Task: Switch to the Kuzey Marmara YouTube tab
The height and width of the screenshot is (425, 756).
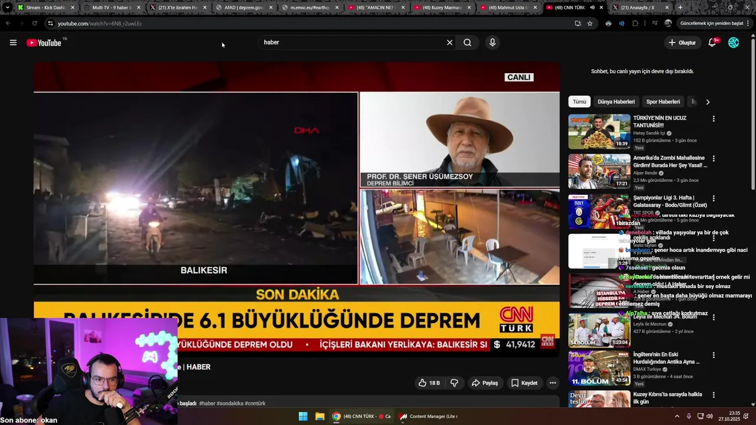Action: 443,8
